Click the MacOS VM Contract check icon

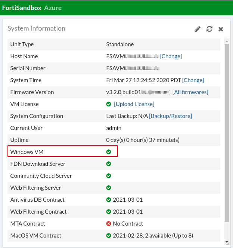click(x=109, y=236)
